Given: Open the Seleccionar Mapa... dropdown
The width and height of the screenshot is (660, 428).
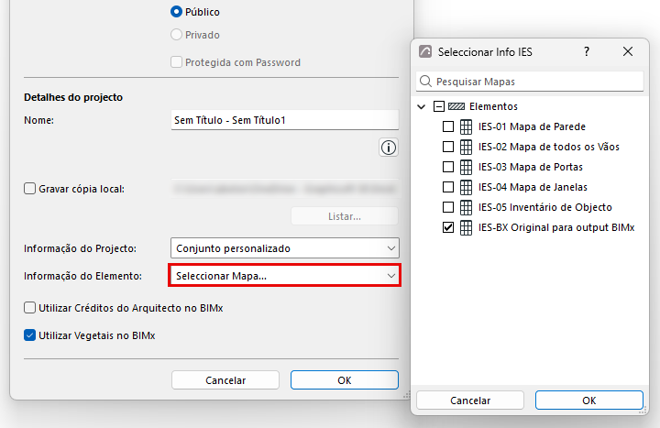Looking at the screenshot, I should (x=284, y=276).
